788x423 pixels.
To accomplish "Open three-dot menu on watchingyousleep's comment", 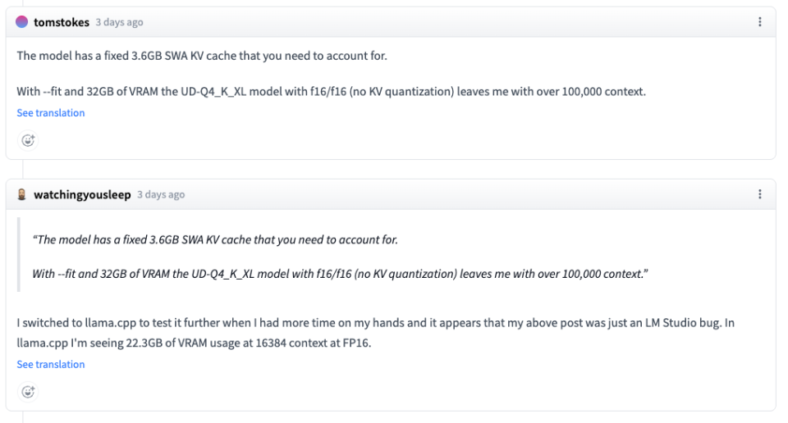I will (760, 194).
